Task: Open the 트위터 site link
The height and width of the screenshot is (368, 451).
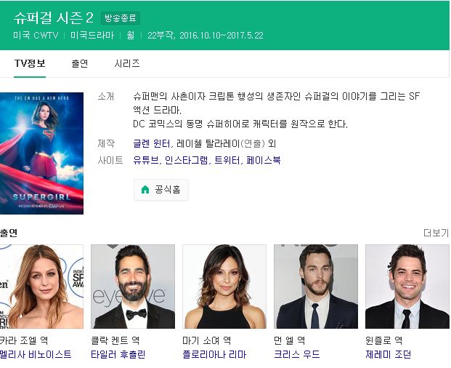Action: point(227,160)
